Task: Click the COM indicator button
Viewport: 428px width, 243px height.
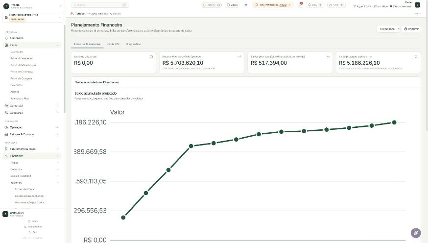Action: [x=336, y=5]
